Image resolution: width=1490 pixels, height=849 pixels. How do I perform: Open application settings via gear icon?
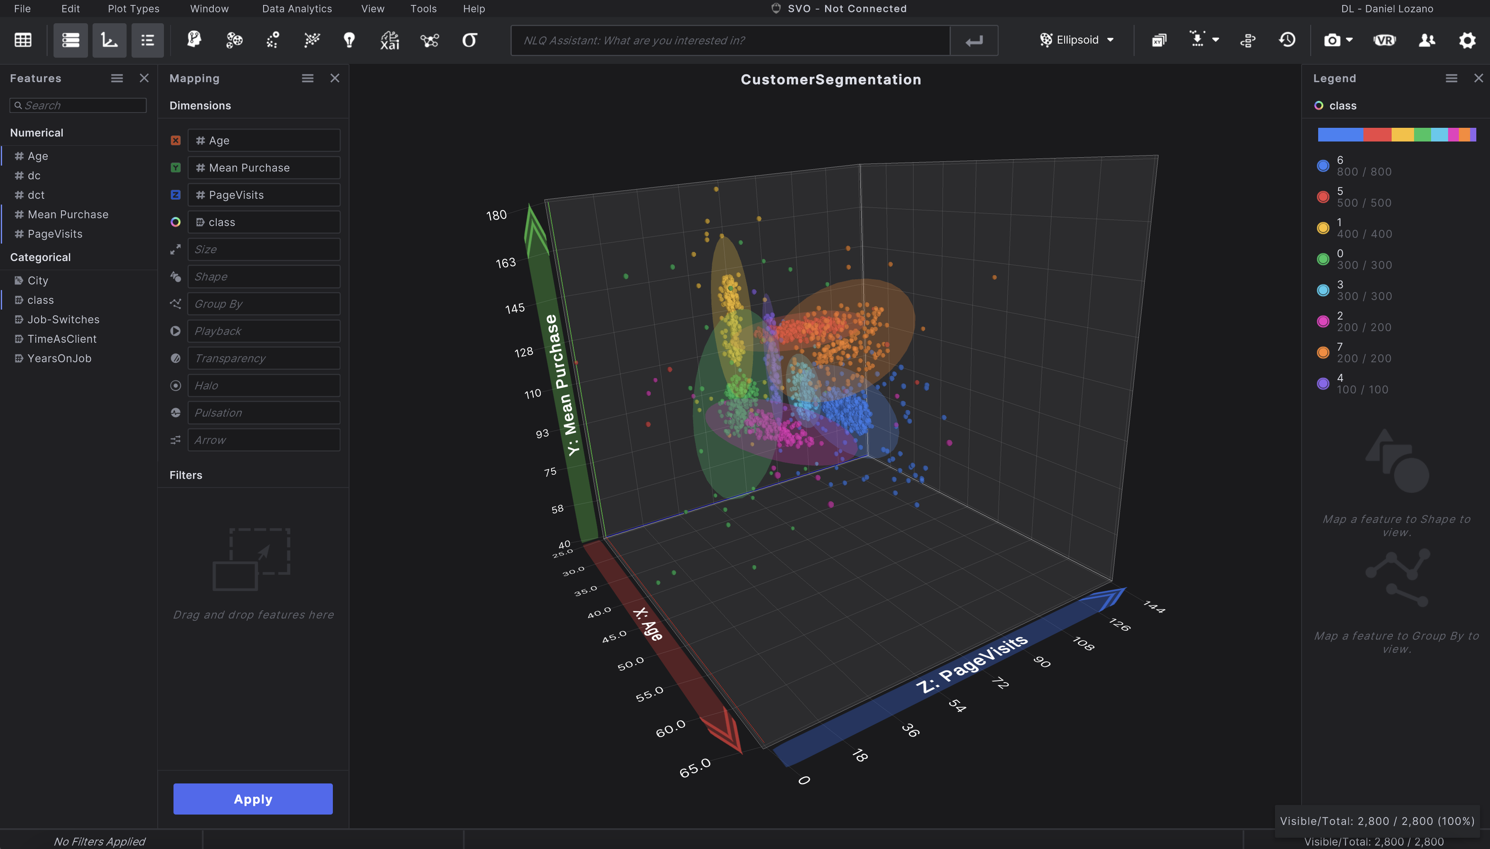1467,40
